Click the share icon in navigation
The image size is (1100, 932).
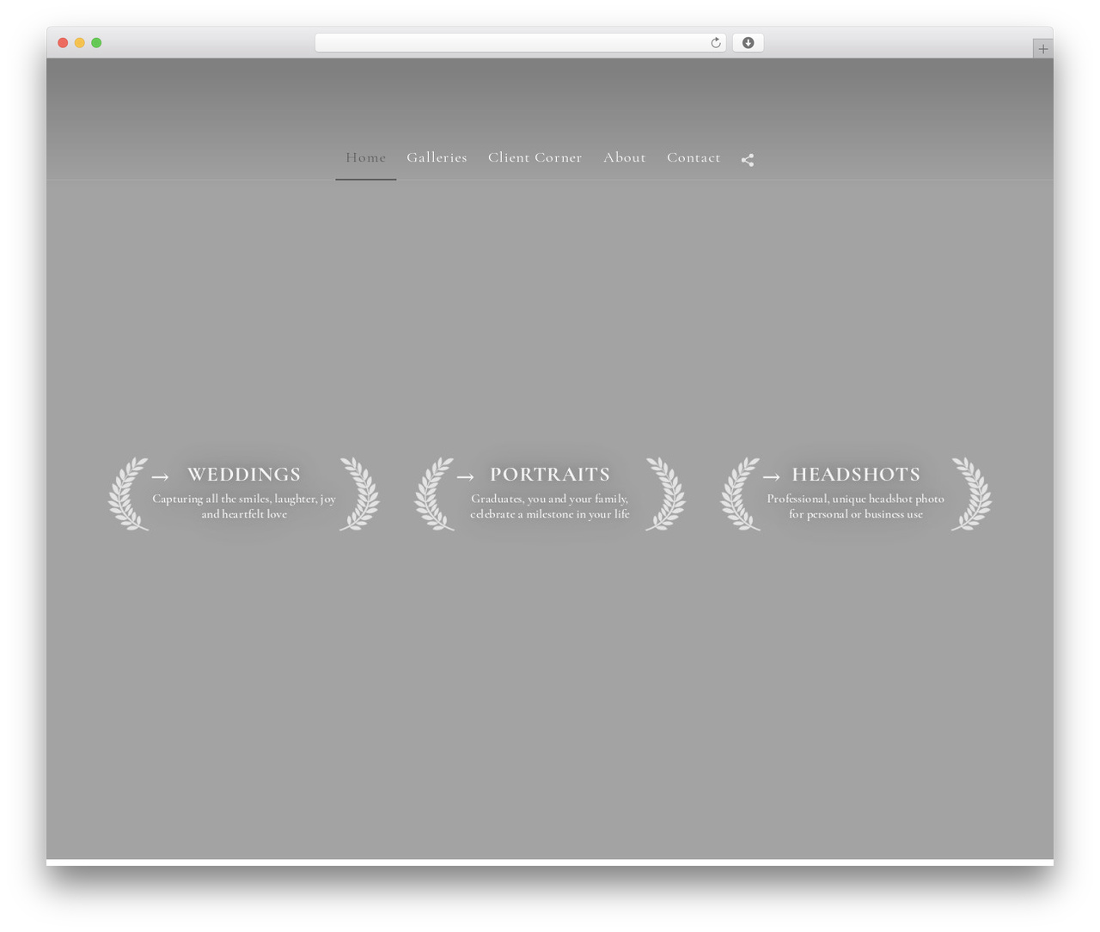(x=748, y=160)
